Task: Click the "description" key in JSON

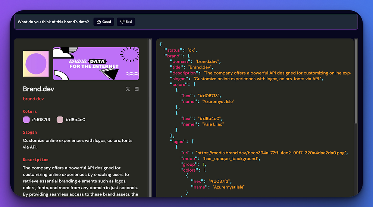Action: 184,73
